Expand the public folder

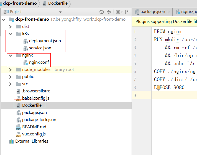tap(10, 77)
